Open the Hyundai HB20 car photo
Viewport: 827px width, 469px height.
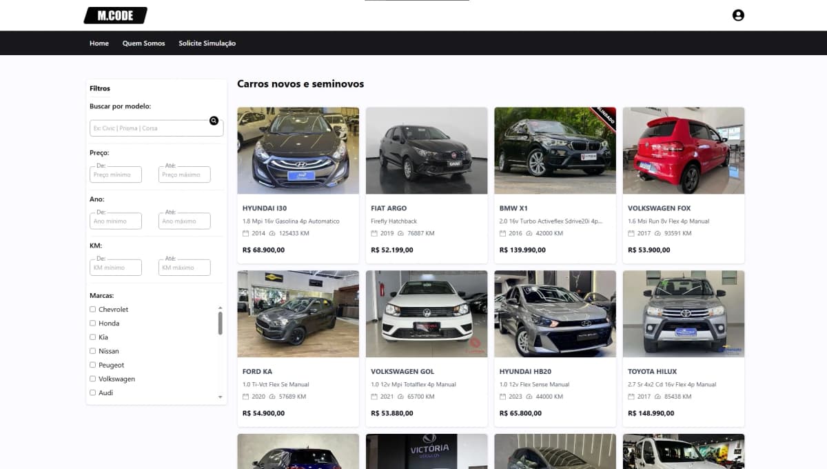click(555, 314)
